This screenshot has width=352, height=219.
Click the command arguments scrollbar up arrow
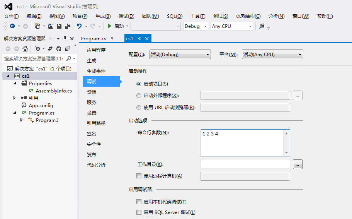pyautogui.click(x=286, y=133)
